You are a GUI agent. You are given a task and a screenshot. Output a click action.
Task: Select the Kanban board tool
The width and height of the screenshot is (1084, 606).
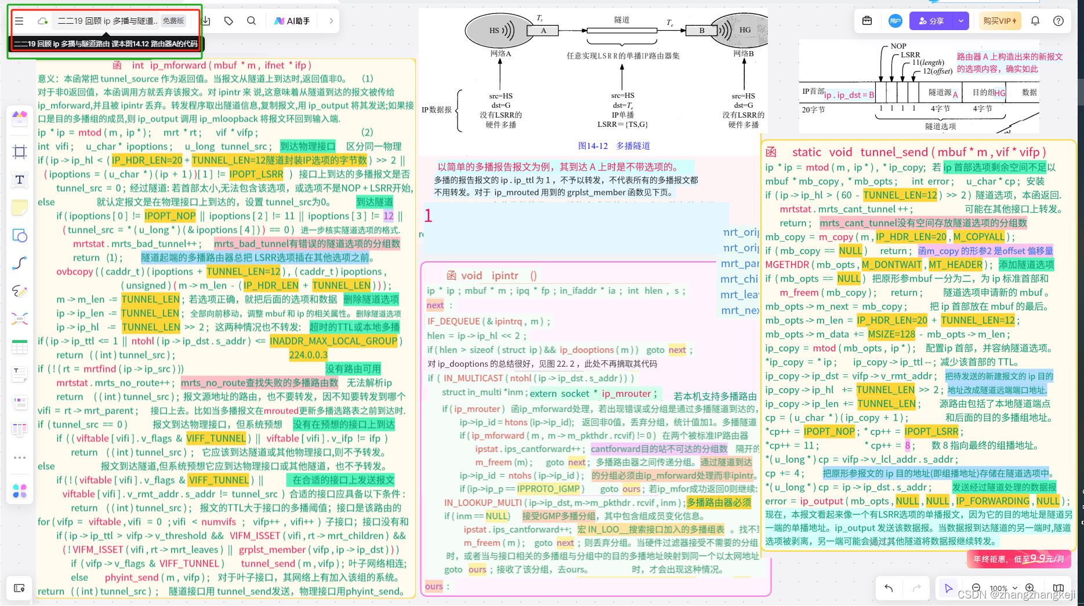pyautogui.click(x=20, y=429)
